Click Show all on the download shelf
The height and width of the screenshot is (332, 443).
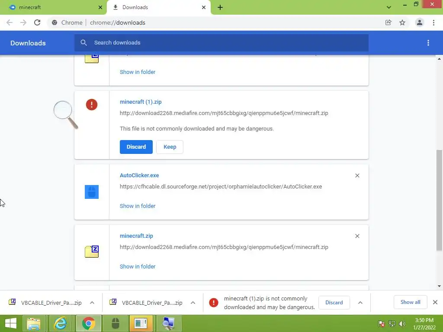410,302
